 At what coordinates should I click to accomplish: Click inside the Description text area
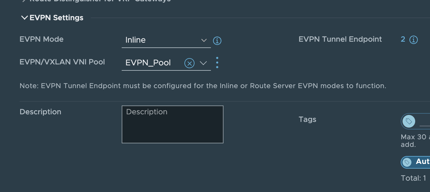[172, 124]
